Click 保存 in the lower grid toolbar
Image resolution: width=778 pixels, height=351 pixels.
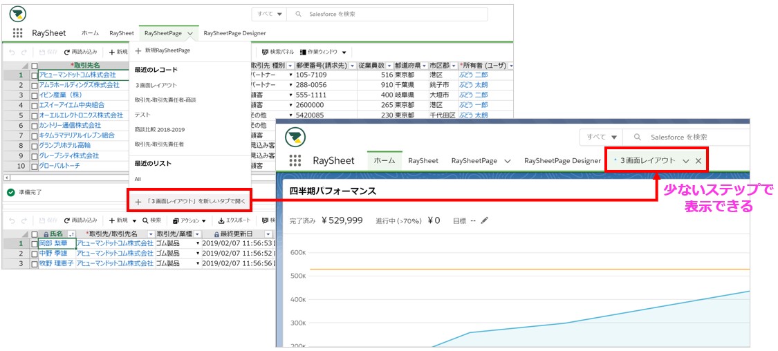coord(48,220)
